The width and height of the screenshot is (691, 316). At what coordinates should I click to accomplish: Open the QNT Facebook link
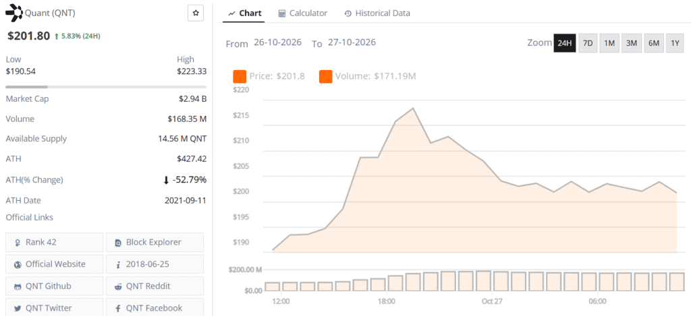click(155, 308)
